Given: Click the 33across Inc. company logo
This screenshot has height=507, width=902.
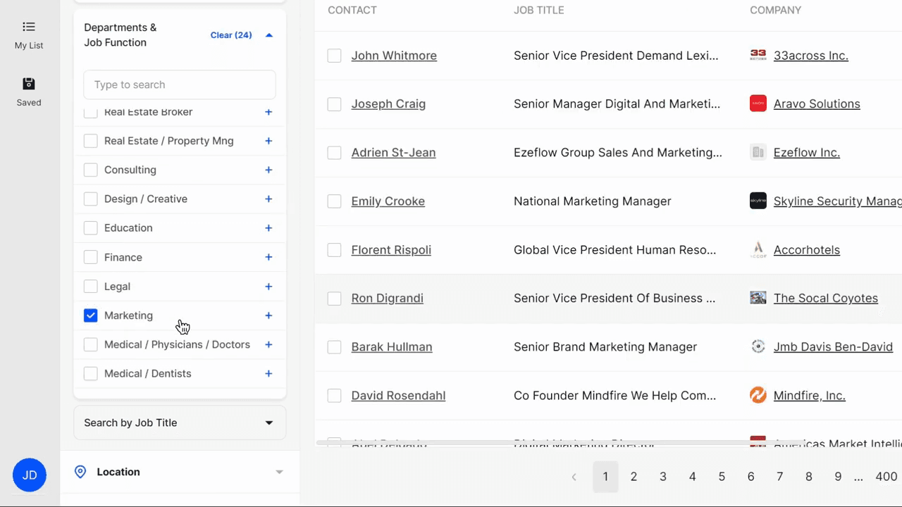Looking at the screenshot, I should click(758, 56).
